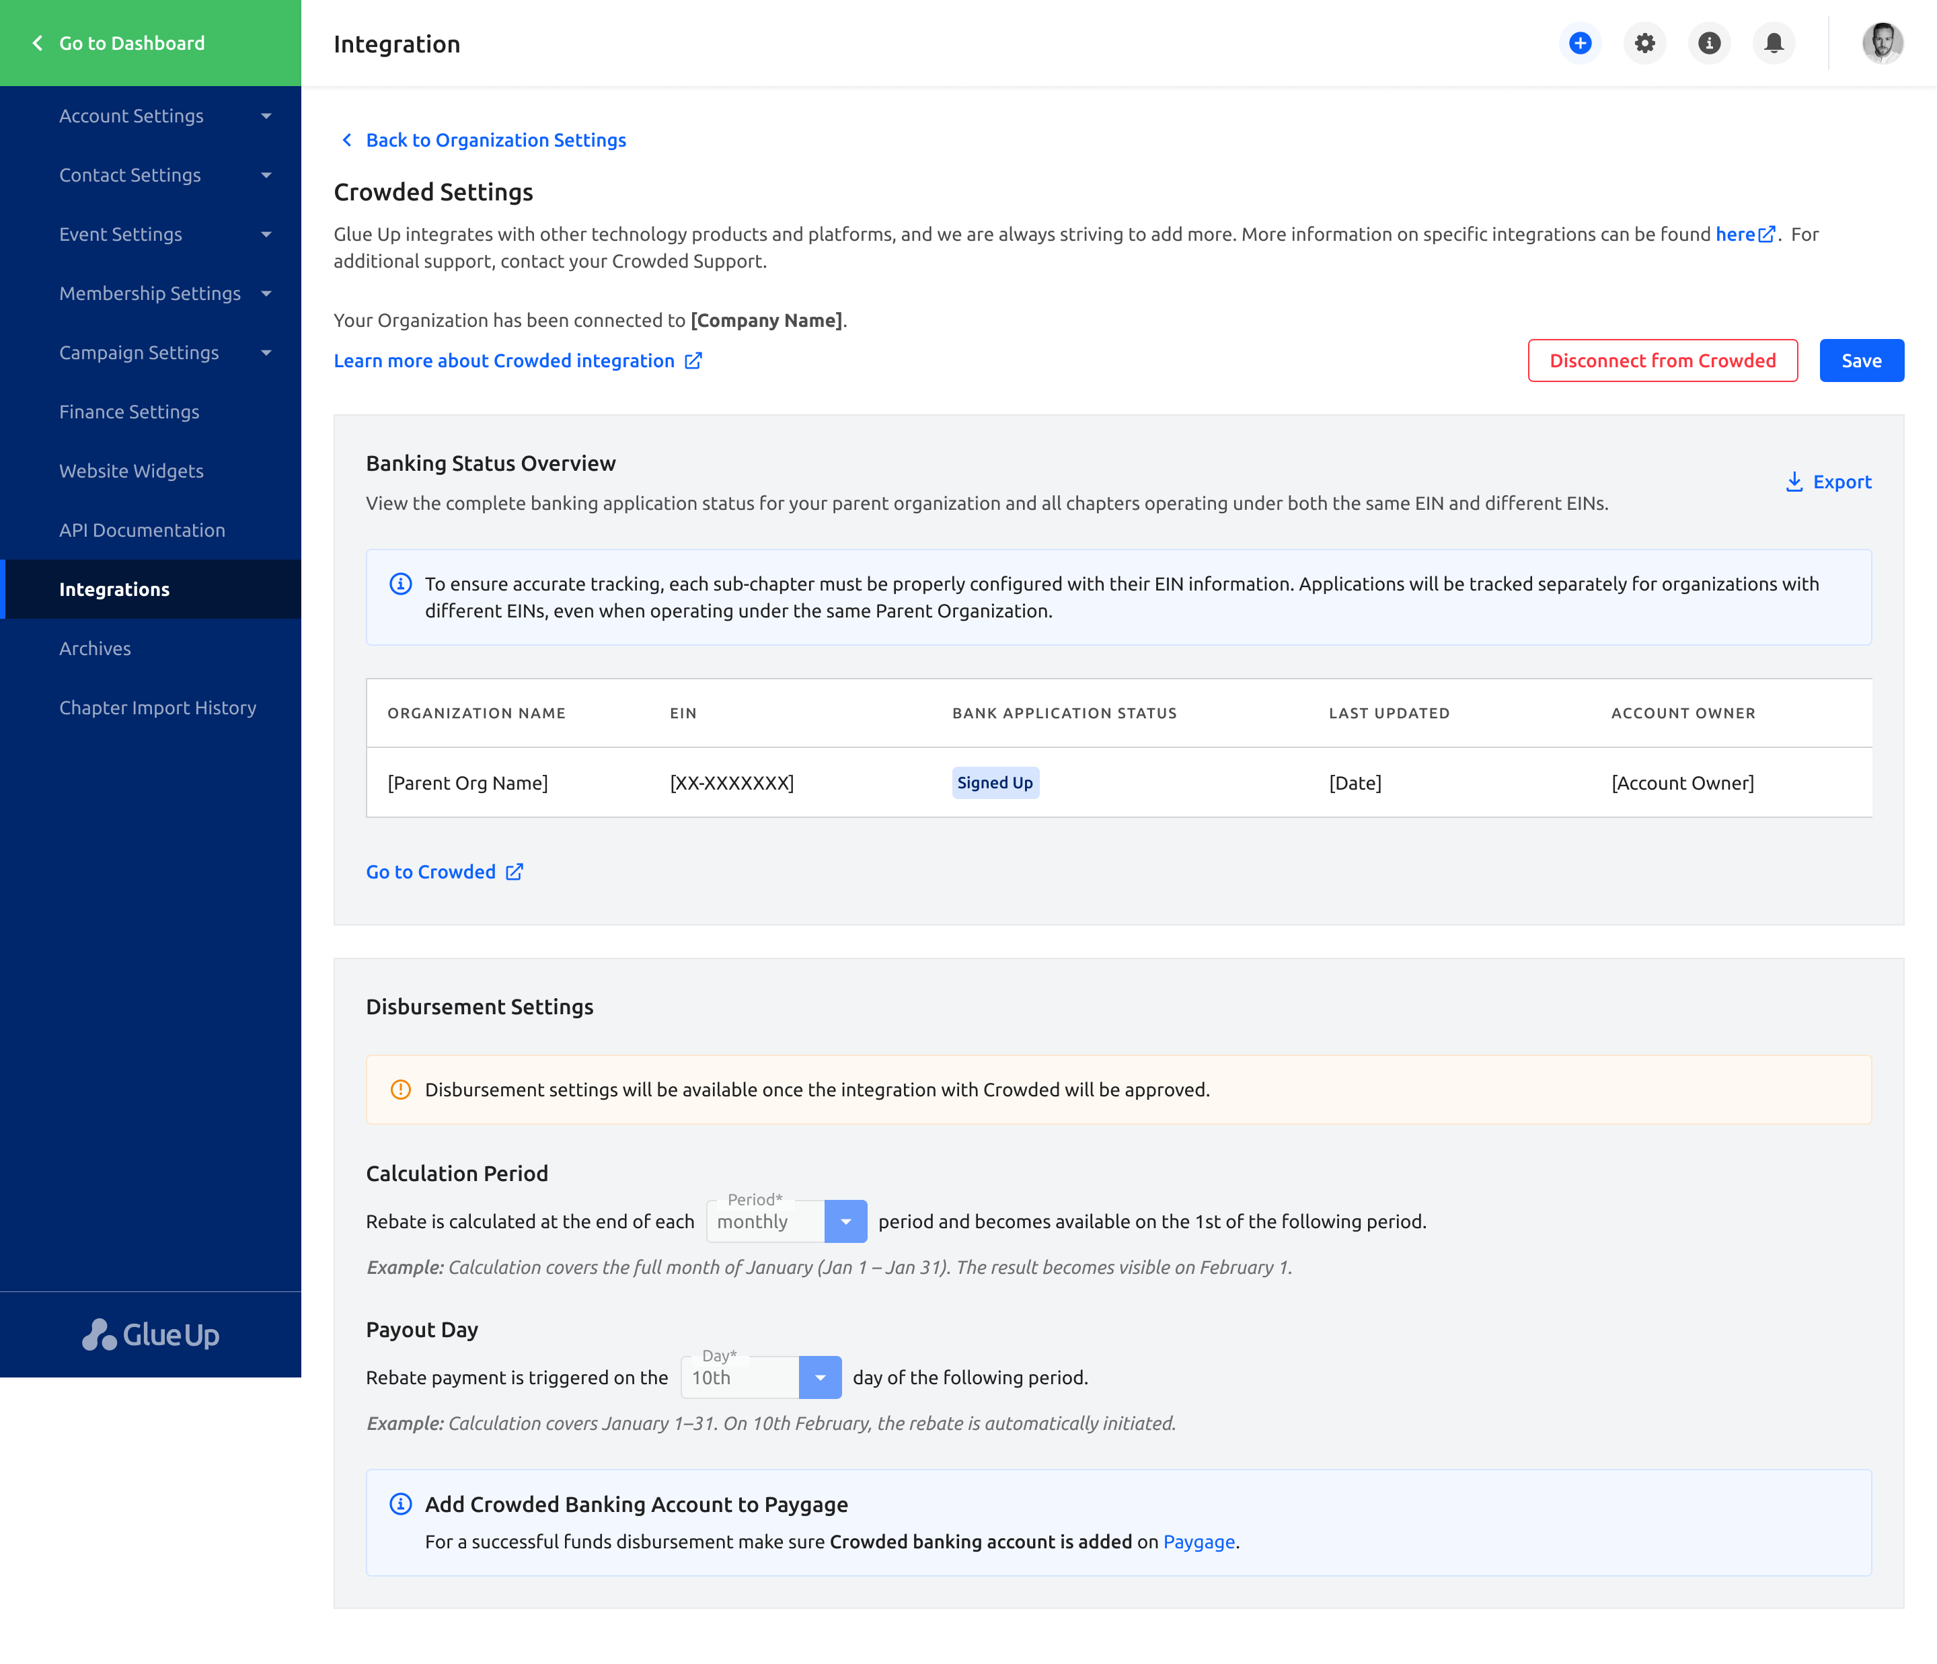This screenshot has height=1664, width=1937.
Task: Click the blue plus add icon
Action: point(1580,43)
